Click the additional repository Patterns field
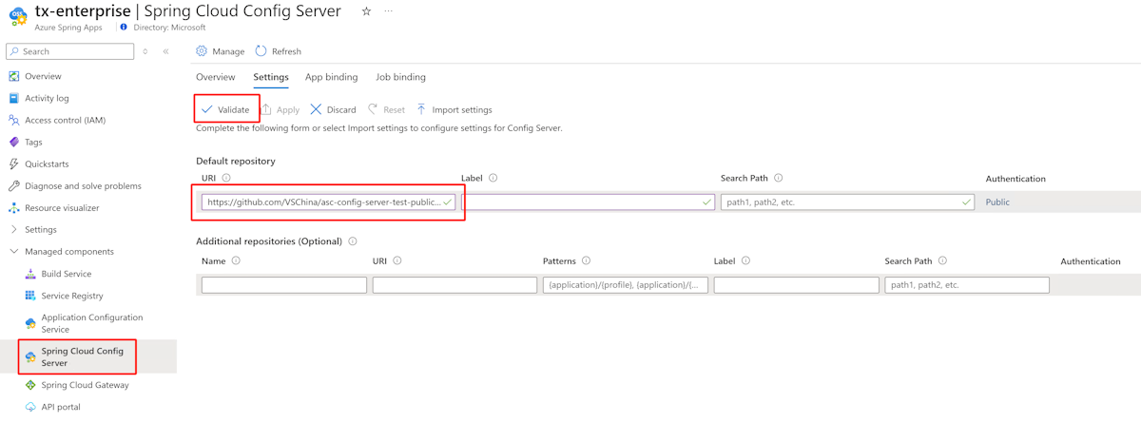 pos(626,285)
